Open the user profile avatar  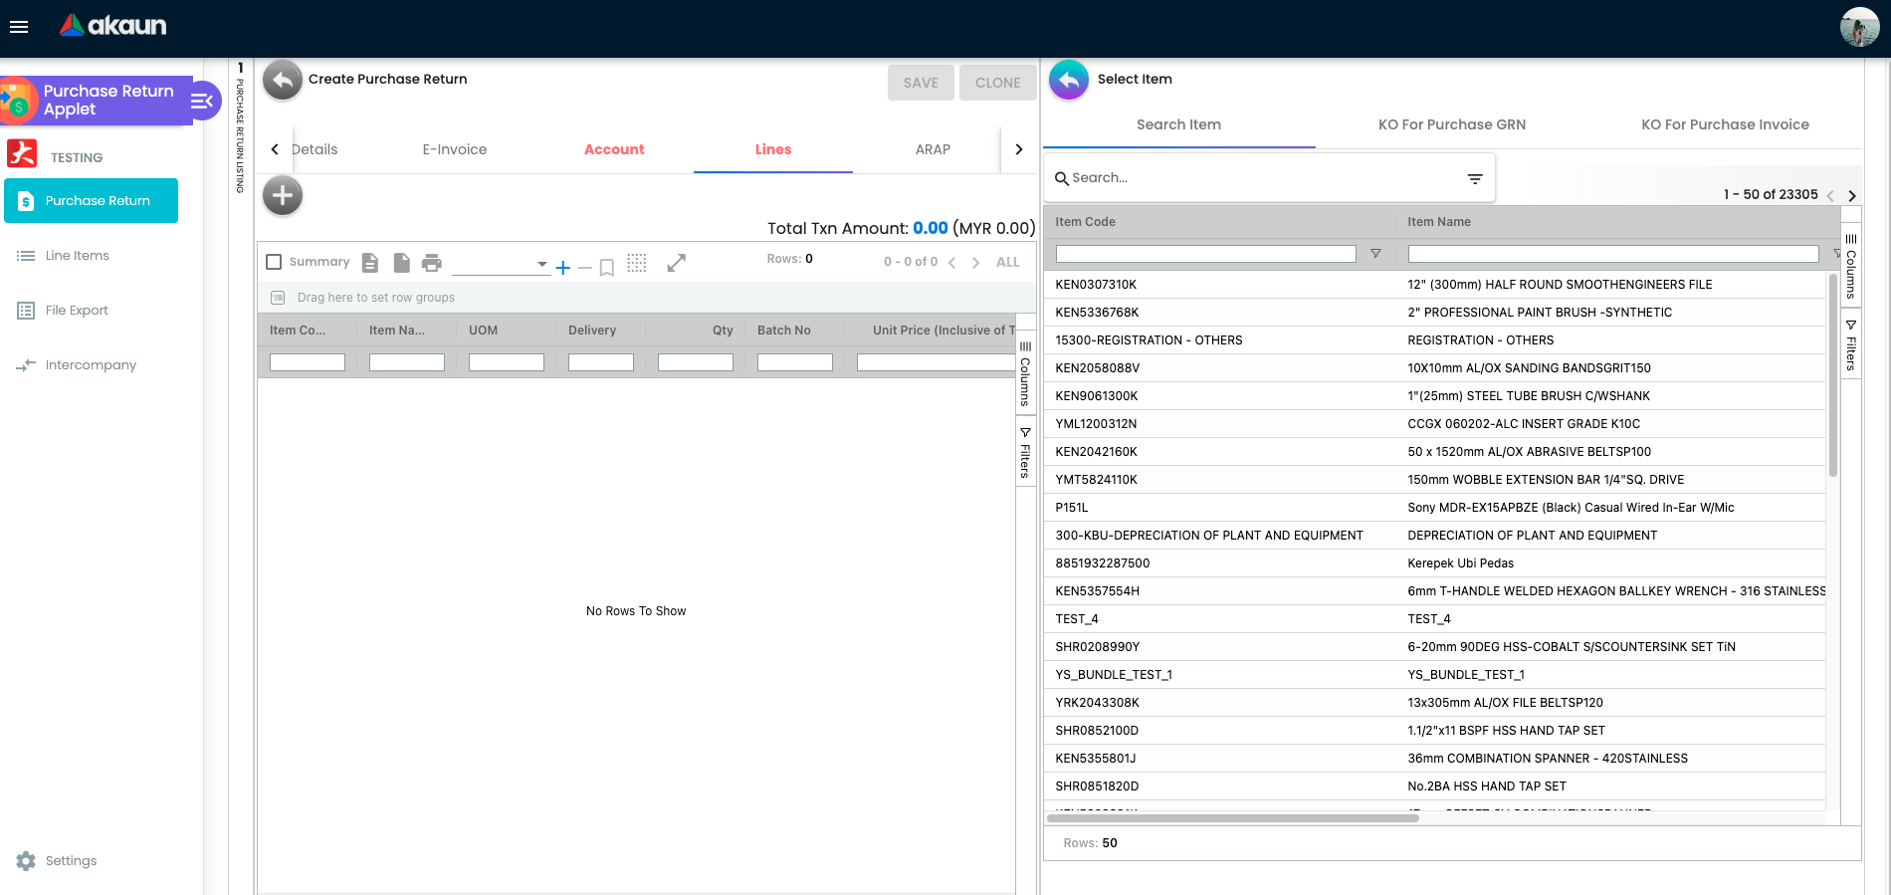[x=1859, y=27]
